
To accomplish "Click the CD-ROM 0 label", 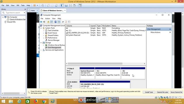I will point(73,82).
